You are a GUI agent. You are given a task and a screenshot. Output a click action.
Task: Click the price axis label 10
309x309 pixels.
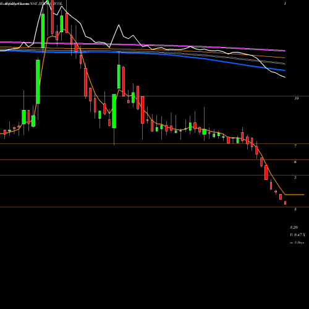pyautogui.click(x=297, y=98)
